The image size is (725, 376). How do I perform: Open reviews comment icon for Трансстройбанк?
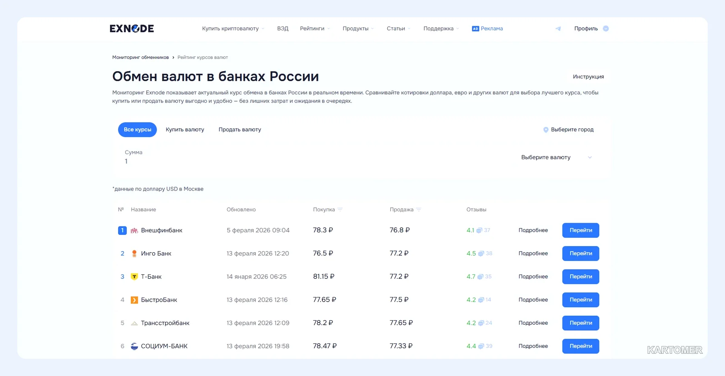pyautogui.click(x=481, y=323)
